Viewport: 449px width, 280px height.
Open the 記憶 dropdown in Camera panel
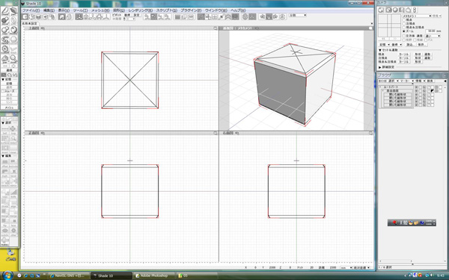385,45
